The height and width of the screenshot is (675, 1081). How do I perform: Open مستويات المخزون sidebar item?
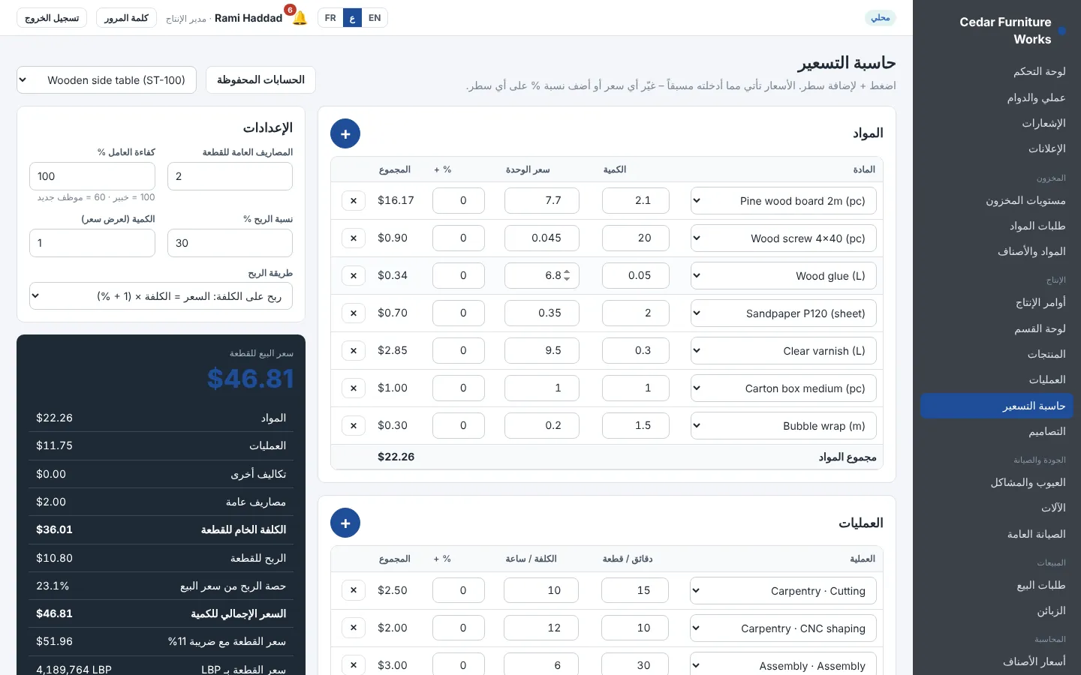(x=997, y=201)
